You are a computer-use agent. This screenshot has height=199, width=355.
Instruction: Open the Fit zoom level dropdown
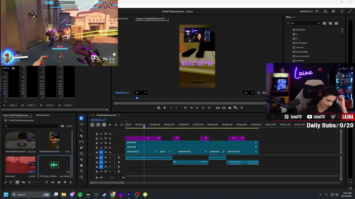pyautogui.click(x=141, y=93)
